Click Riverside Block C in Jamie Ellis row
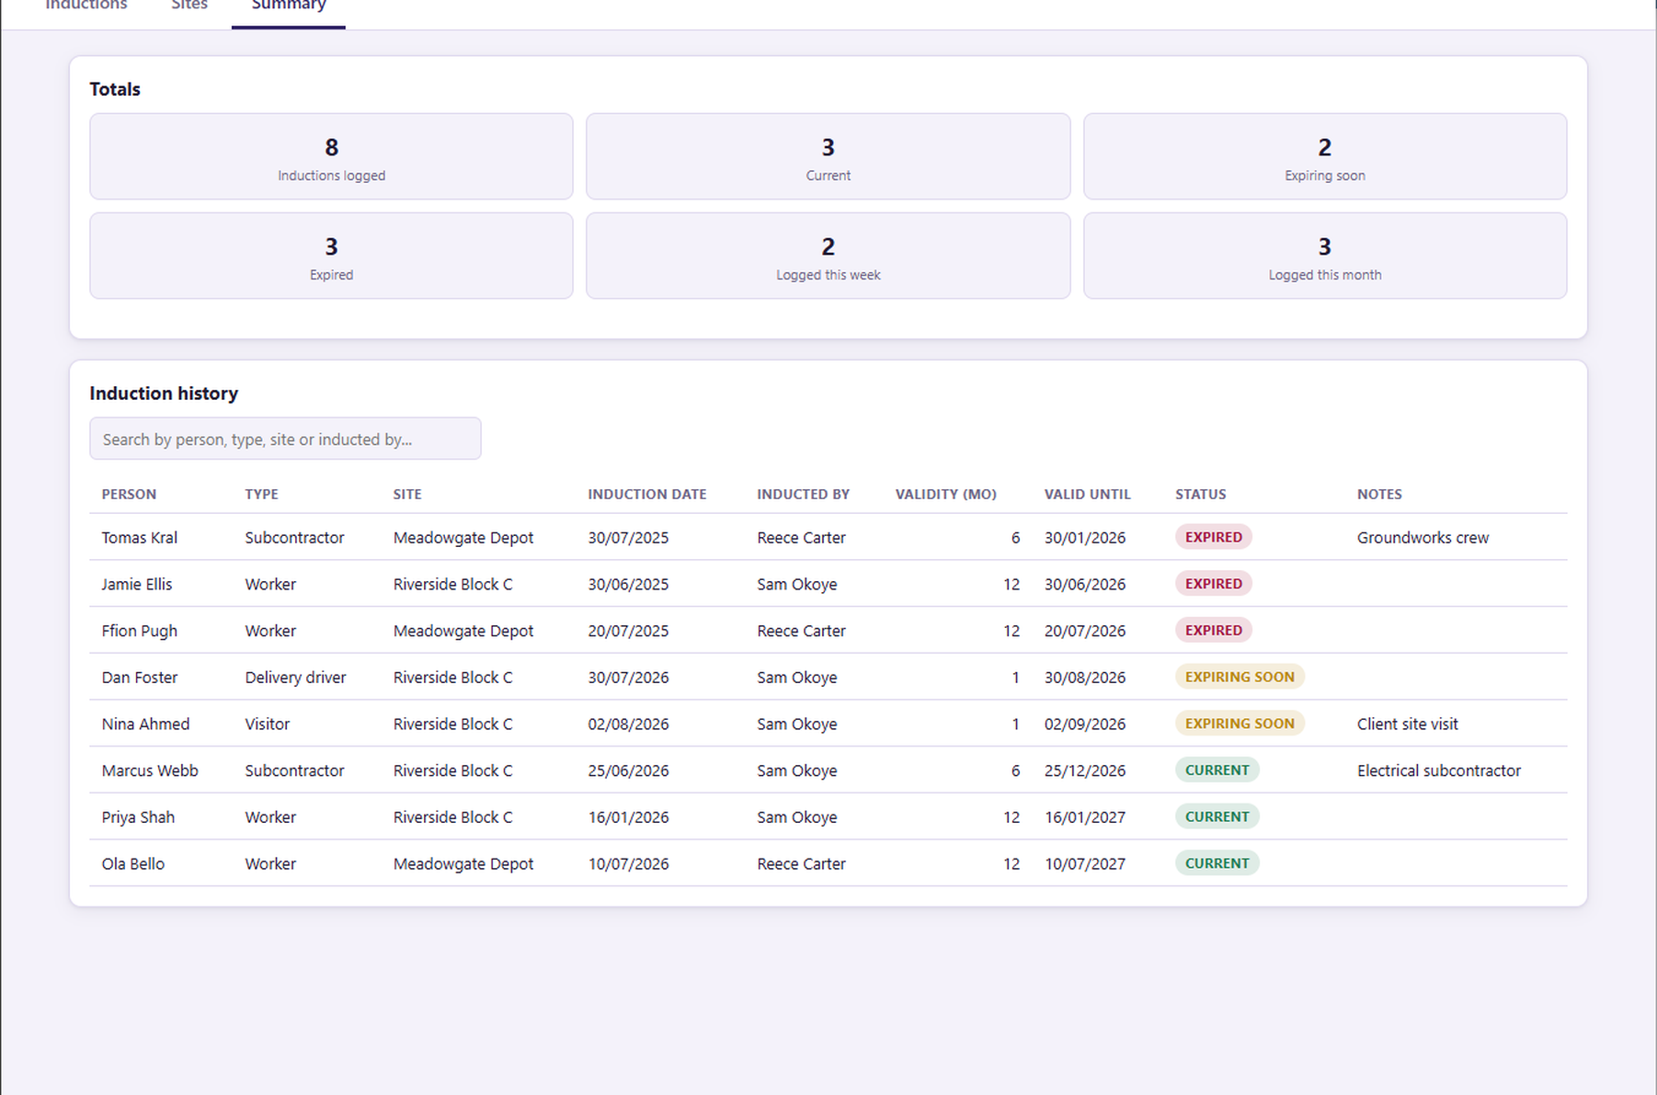 tap(452, 584)
